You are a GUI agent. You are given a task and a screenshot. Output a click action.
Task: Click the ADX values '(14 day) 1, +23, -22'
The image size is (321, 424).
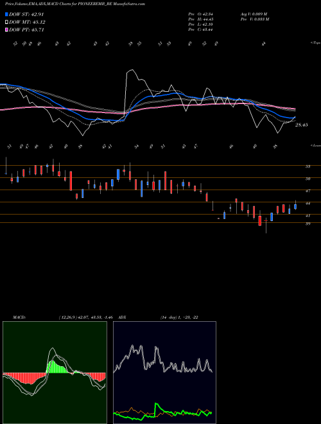(x=179, y=317)
